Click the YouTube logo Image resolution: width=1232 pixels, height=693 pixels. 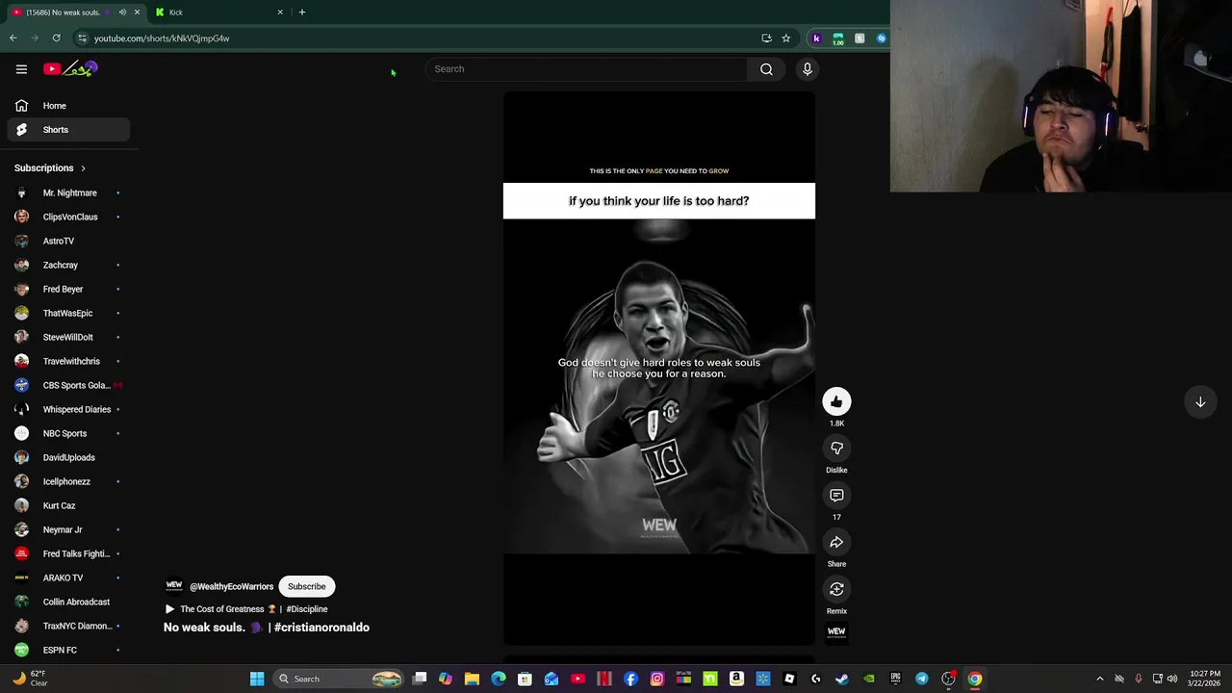coord(70,69)
